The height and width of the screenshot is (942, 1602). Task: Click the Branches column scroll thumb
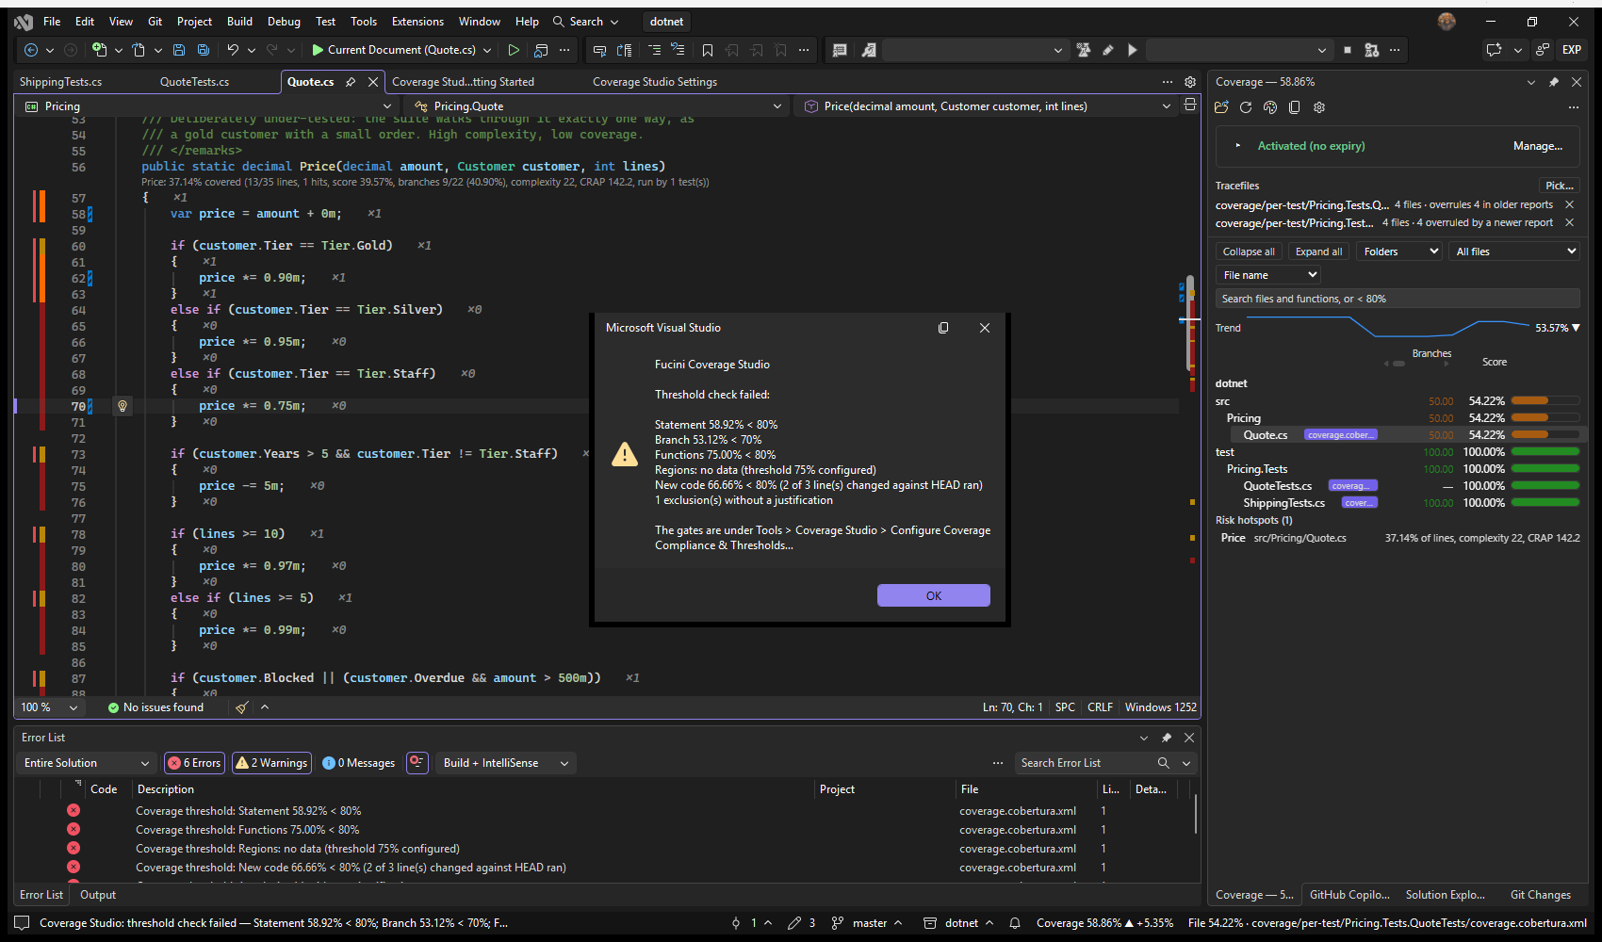1399,364
